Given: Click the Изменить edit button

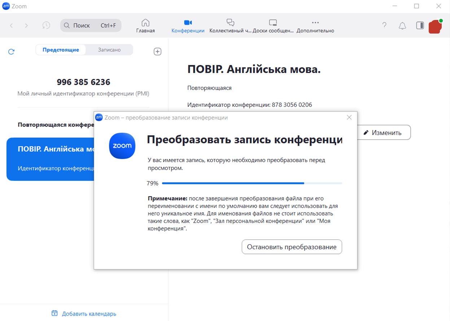Looking at the screenshot, I should tap(384, 132).
